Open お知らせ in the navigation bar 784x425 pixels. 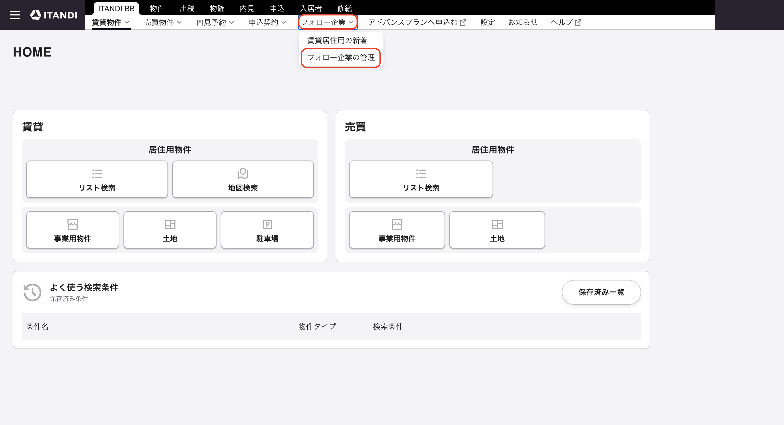pyautogui.click(x=523, y=22)
